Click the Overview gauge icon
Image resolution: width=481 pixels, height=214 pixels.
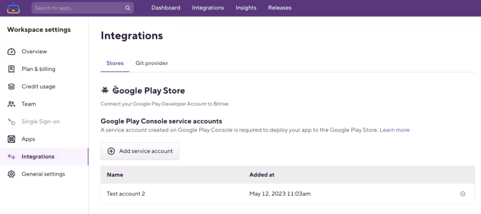click(x=11, y=51)
